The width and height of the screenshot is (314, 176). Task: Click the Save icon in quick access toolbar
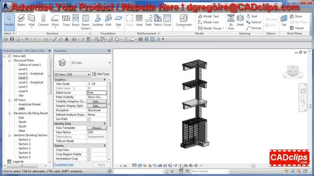pyautogui.click(x=12, y=39)
